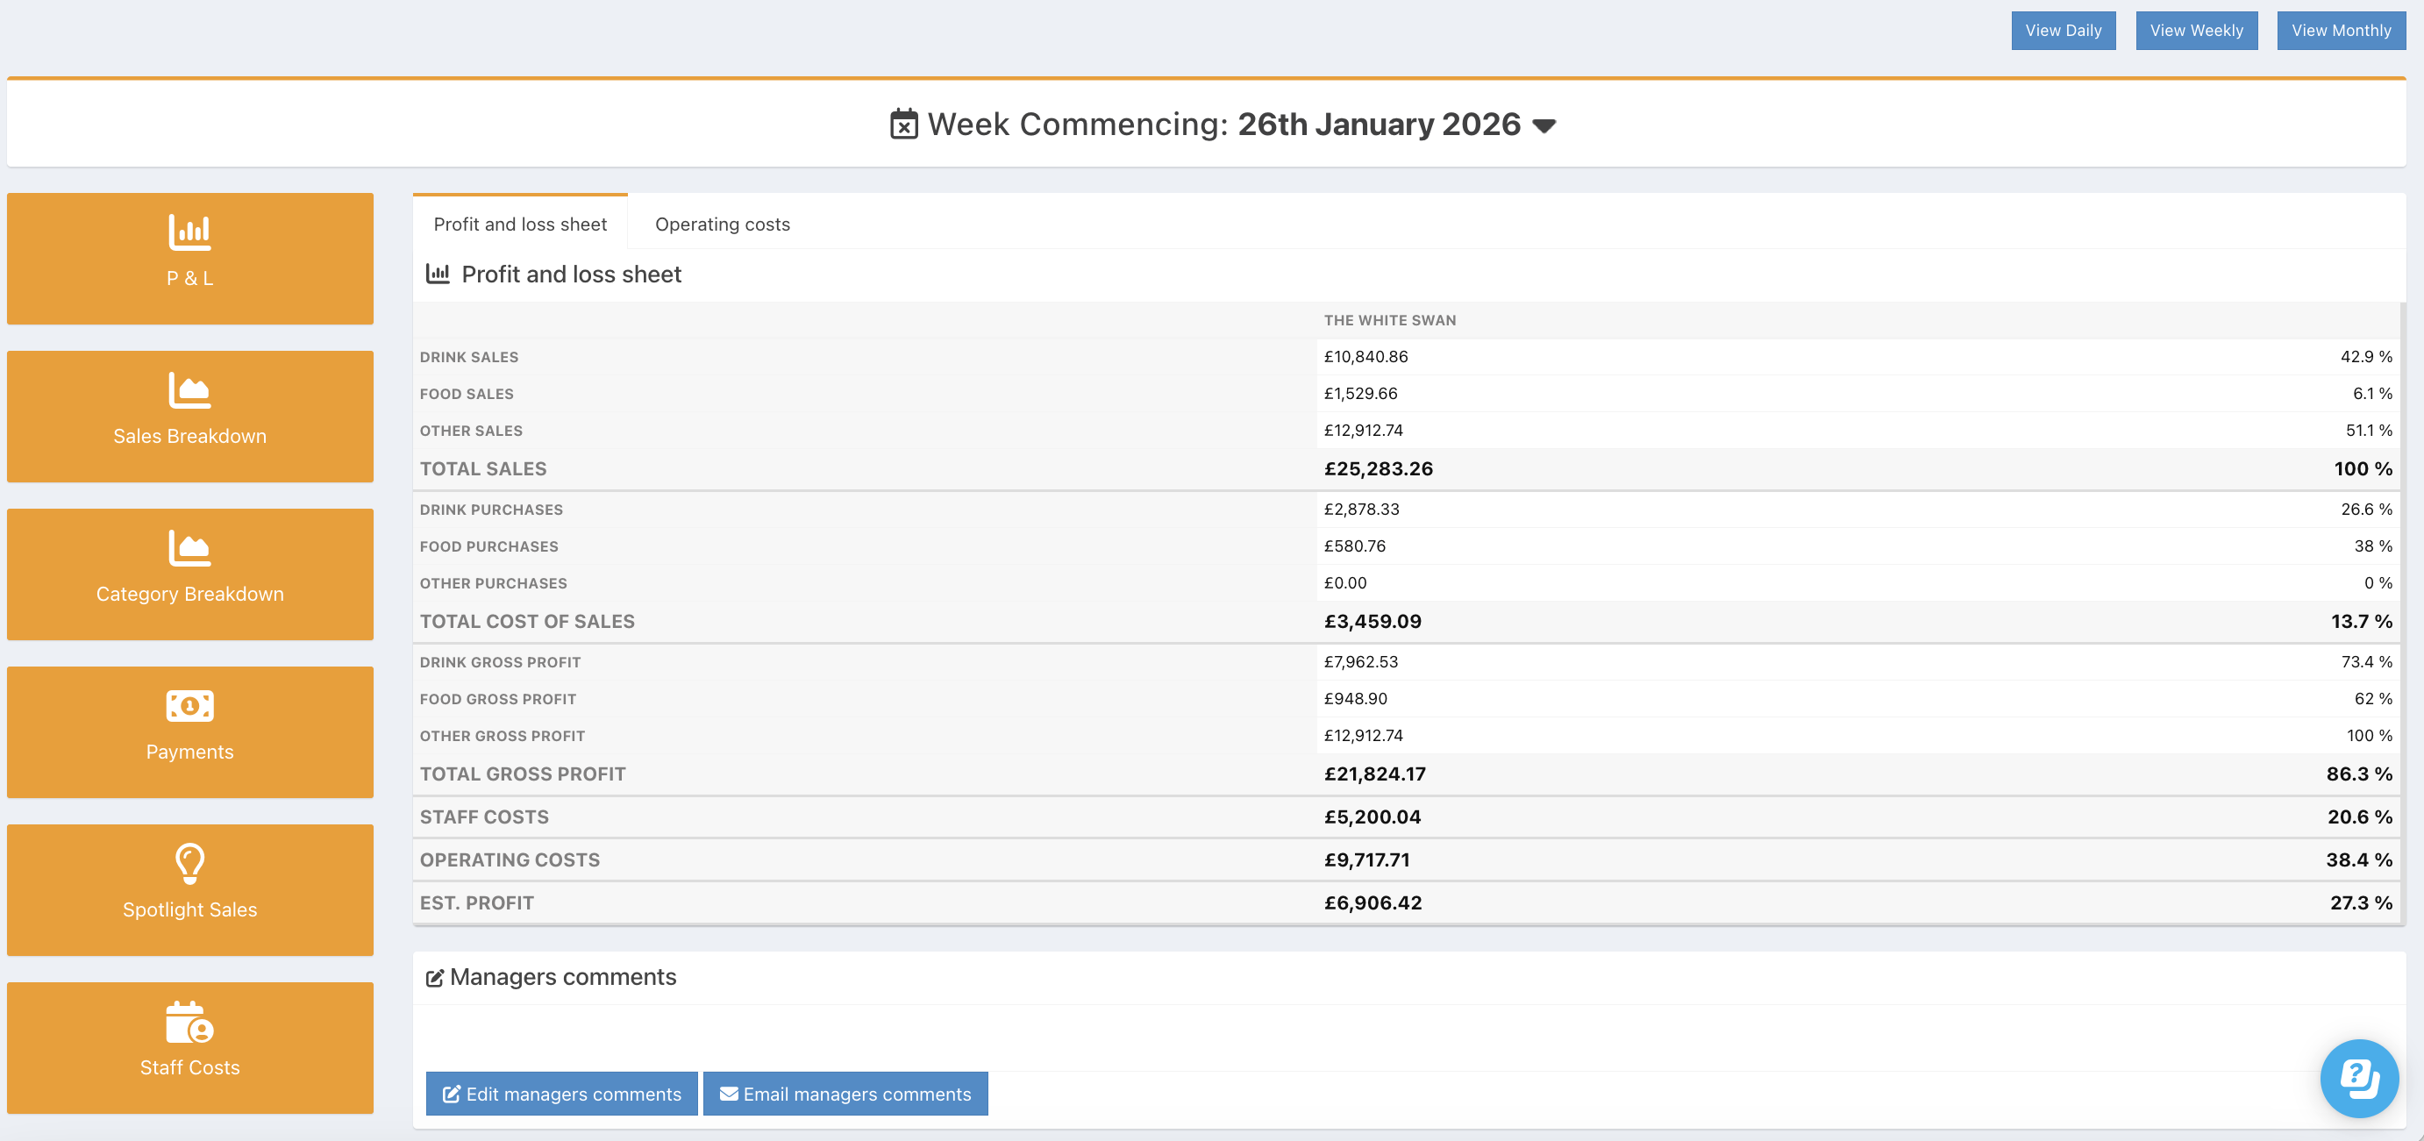Click the Spotlight Sales lightbulb icon
The height and width of the screenshot is (1141, 2424).
click(x=189, y=863)
